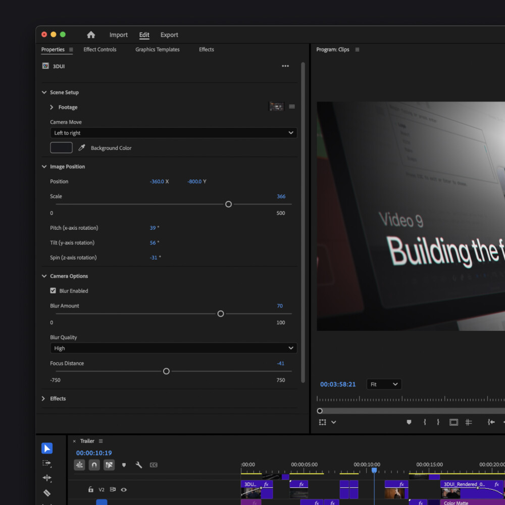The width and height of the screenshot is (505, 505).
Task: Click the Blur Amount value 70
Action: (280, 306)
